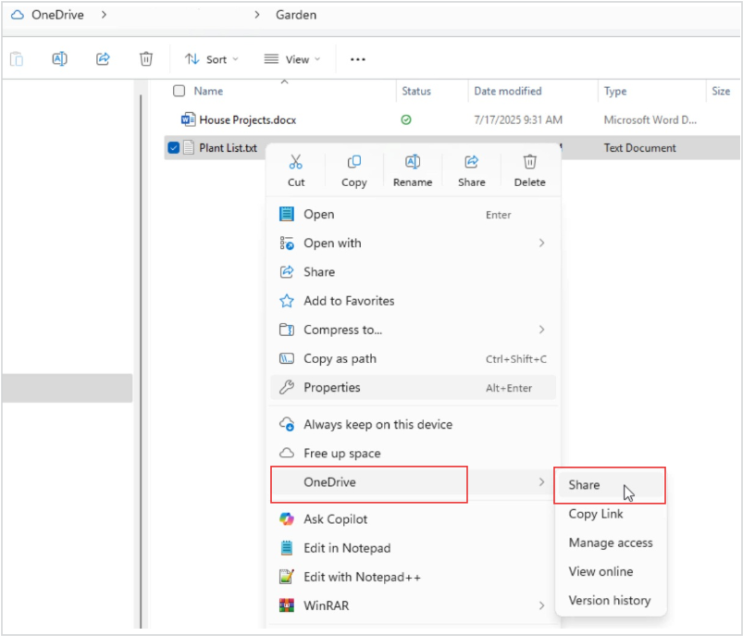Click the Delete trash icon in the toolbar
The height and width of the screenshot is (636, 743).
point(145,58)
